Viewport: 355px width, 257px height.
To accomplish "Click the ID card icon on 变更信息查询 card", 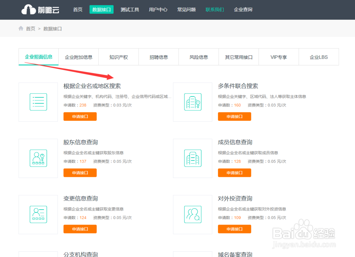I will (x=38, y=214).
